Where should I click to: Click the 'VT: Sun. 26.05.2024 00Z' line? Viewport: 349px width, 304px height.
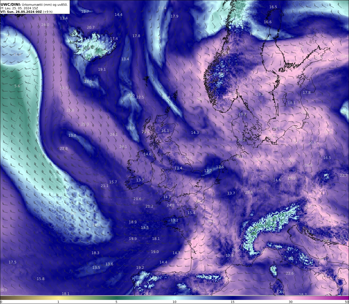point(21,12)
